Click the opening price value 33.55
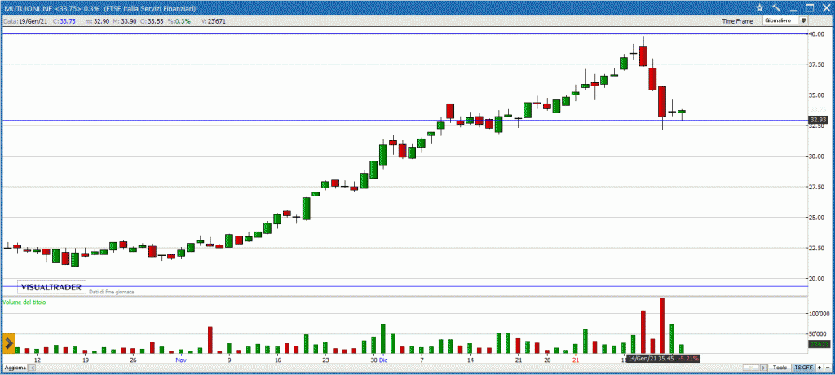 pyautogui.click(x=156, y=21)
